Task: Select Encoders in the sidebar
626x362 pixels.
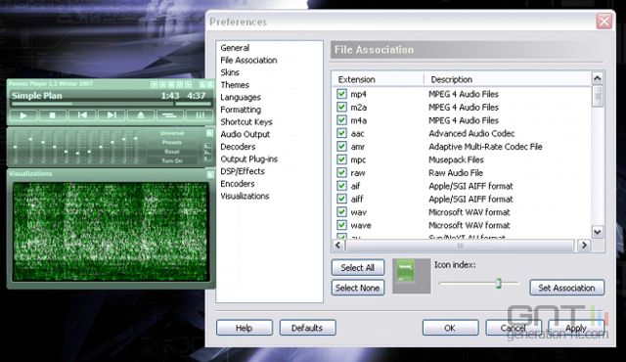Action: [238, 184]
